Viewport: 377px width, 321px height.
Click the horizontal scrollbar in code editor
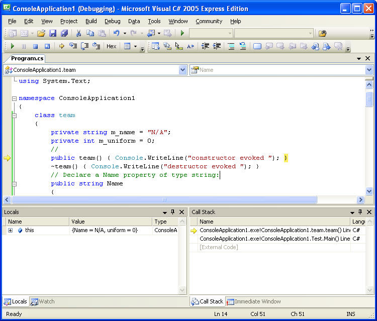pos(163,199)
